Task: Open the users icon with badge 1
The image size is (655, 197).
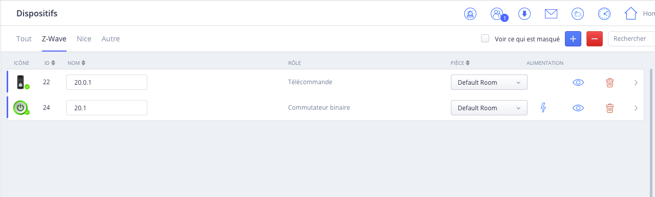Action: click(497, 14)
